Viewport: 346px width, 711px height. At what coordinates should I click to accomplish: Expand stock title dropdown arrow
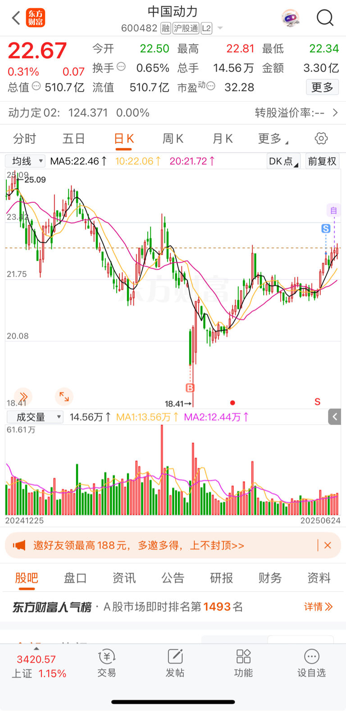220,28
